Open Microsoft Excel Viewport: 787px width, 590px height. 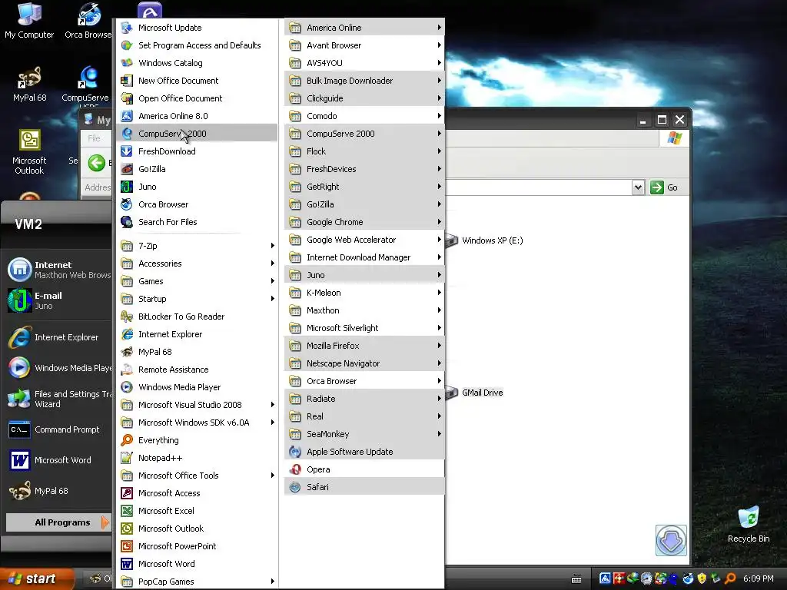197,511
